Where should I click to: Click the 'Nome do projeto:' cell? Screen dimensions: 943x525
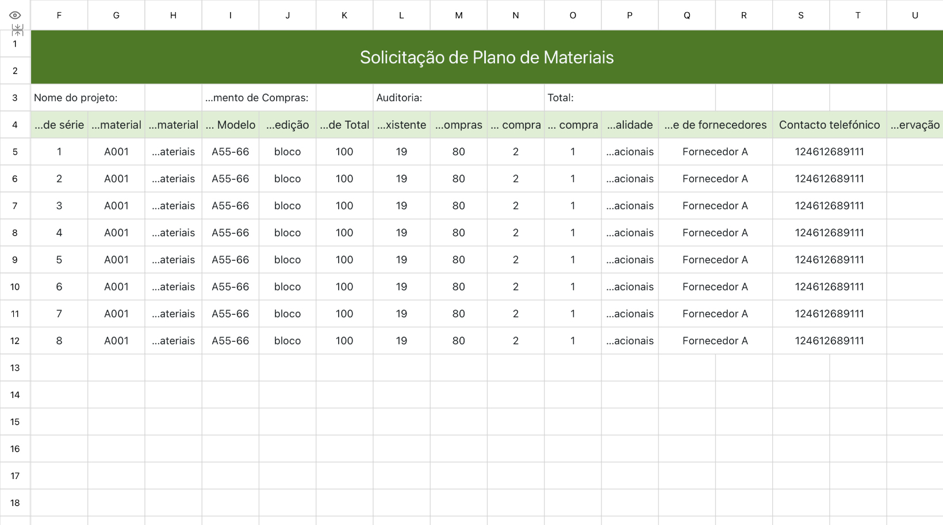(87, 98)
